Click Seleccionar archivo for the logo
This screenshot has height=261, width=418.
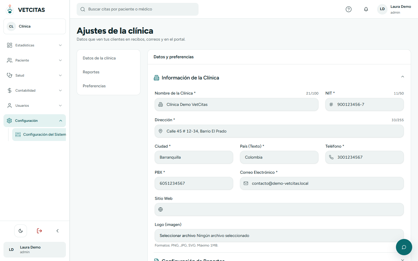(x=177, y=235)
